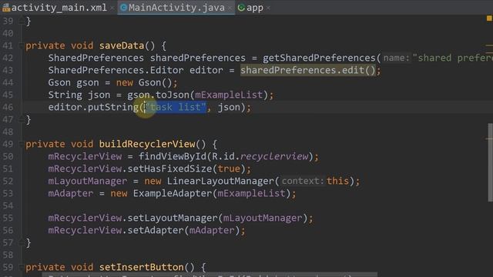Click the fold end marker at line 47
493x277 pixels.
click(21, 119)
